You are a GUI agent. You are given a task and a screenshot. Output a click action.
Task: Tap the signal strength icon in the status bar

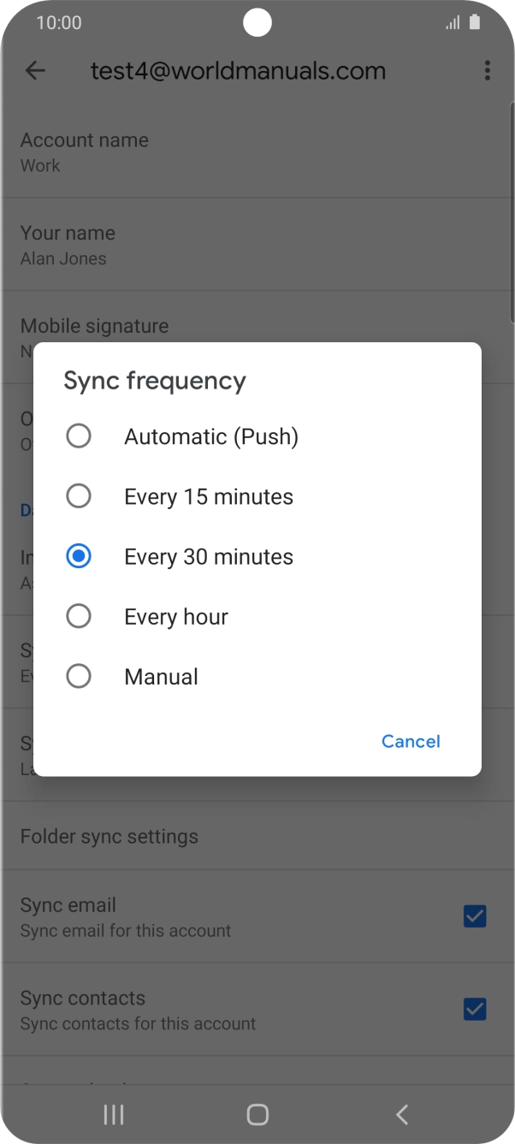tap(453, 22)
